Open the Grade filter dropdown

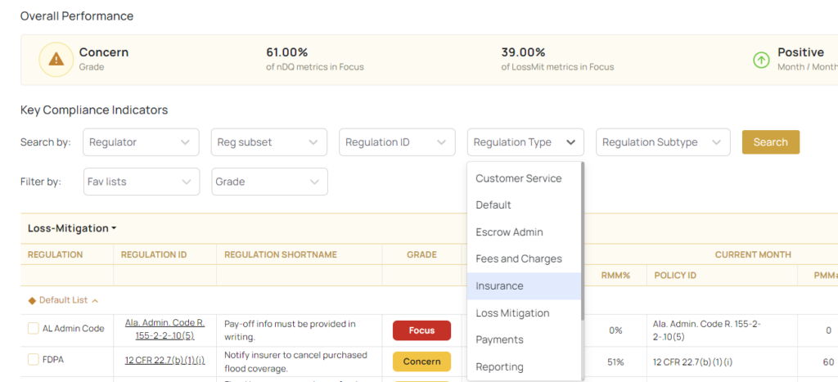(268, 182)
